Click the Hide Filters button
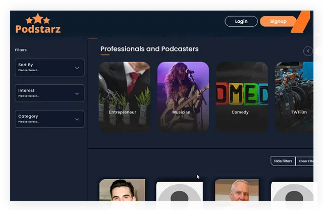This screenshot has width=323, height=210. pyautogui.click(x=283, y=161)
